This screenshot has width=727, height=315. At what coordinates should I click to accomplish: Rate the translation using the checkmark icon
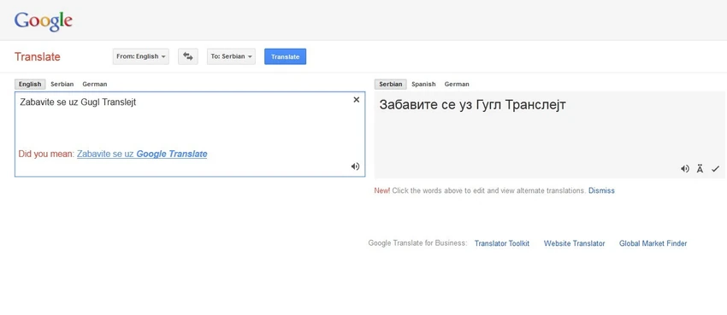click(715, 169)
